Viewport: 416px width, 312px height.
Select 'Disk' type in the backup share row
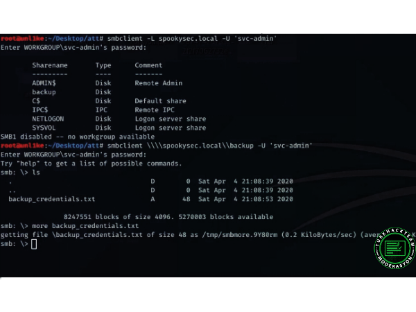[x=103, y=92]
